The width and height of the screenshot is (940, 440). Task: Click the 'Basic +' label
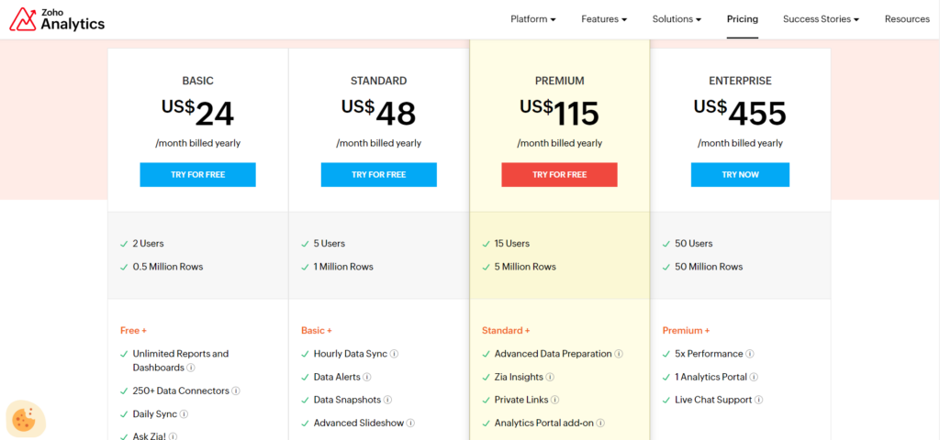[x=317, y=330]
